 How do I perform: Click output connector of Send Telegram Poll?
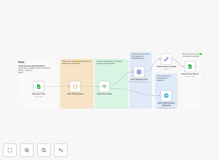145,72
